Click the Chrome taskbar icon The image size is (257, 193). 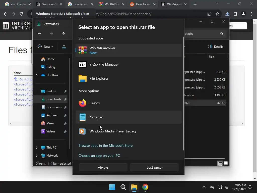click(145, 187)
